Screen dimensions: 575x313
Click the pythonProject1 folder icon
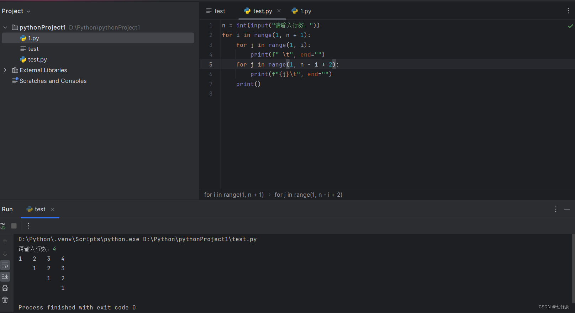[x=15, y=27]
